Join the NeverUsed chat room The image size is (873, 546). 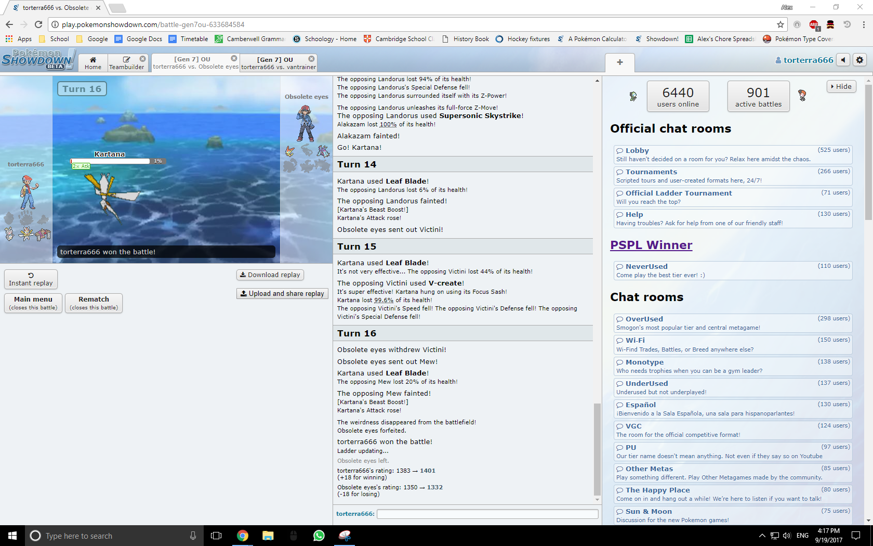click(x=733, y=270)
